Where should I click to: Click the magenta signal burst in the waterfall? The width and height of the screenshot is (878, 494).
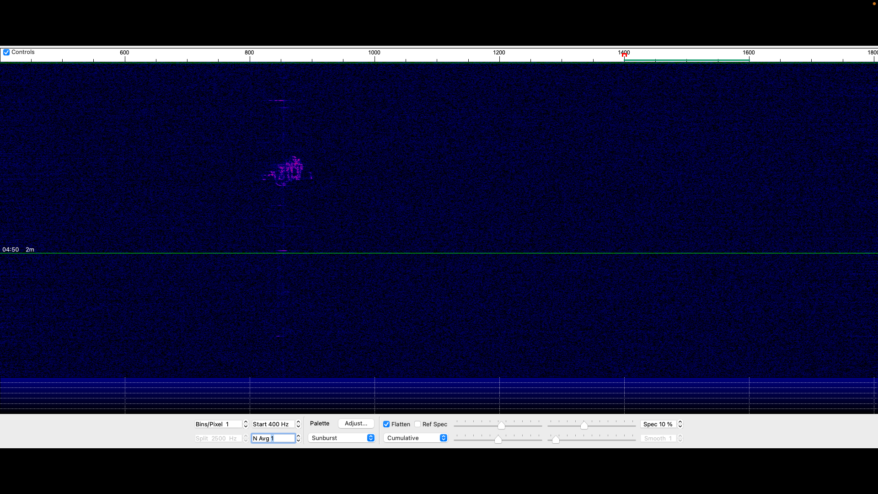point(289,172)
